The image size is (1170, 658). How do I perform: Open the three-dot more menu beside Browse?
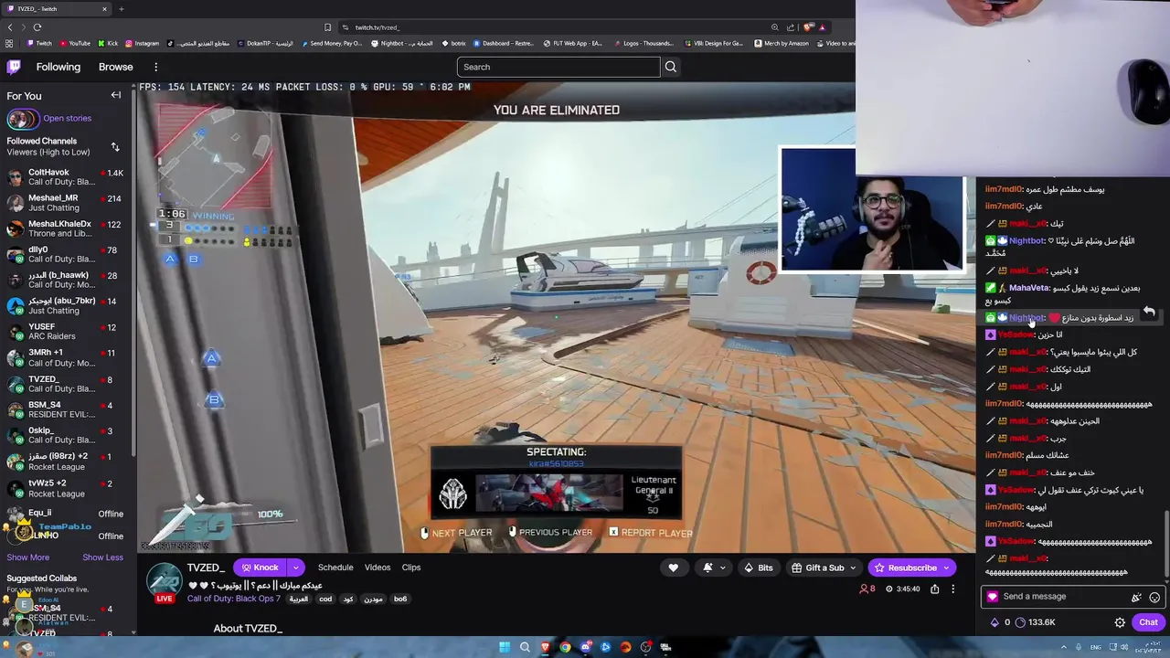click(x=155, y=67)
